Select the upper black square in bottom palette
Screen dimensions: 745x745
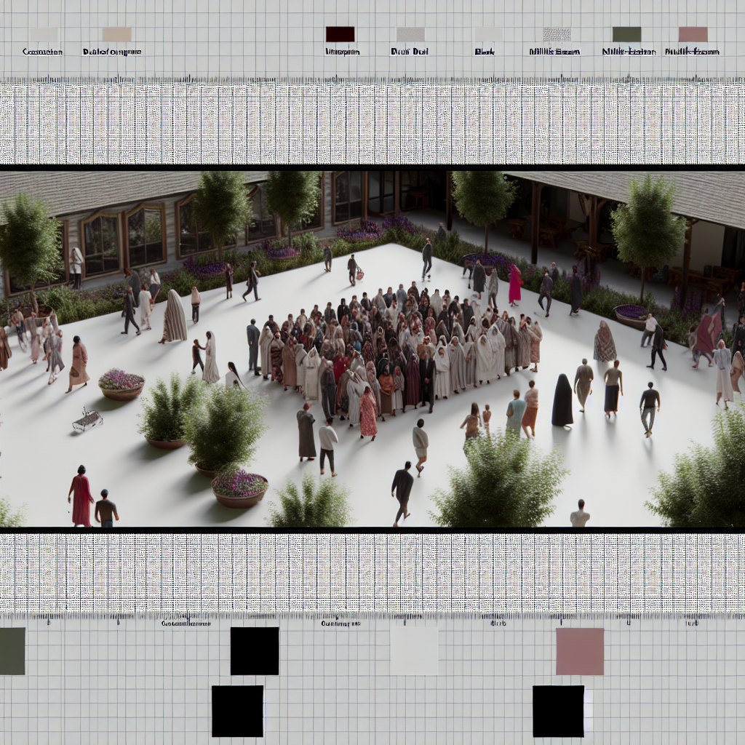[255, 651]
